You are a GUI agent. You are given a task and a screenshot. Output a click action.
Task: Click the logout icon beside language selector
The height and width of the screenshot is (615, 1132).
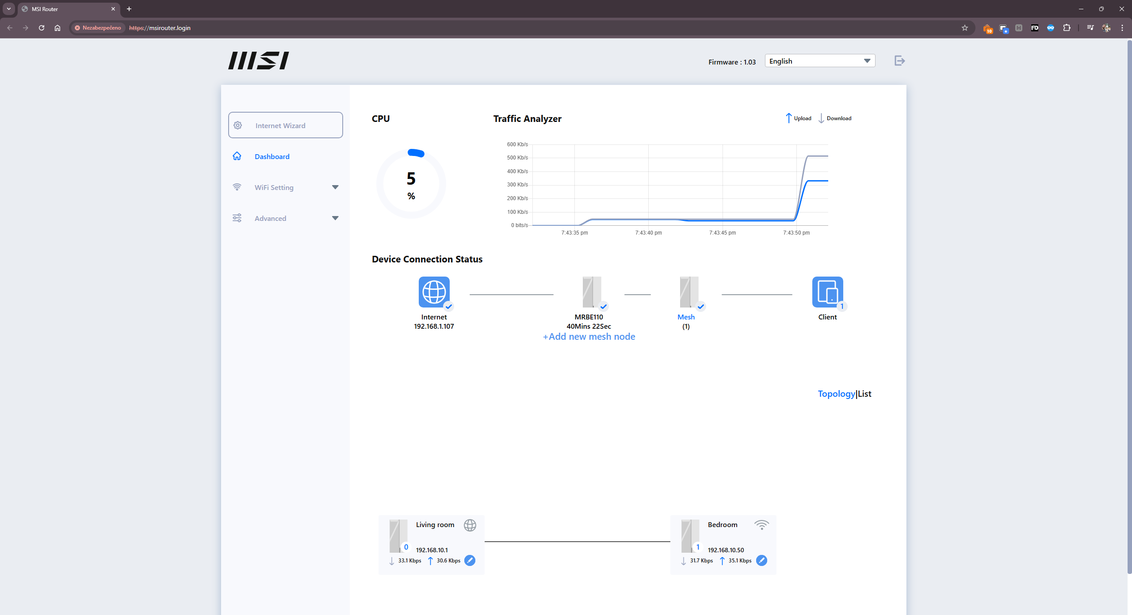point(899,61)
